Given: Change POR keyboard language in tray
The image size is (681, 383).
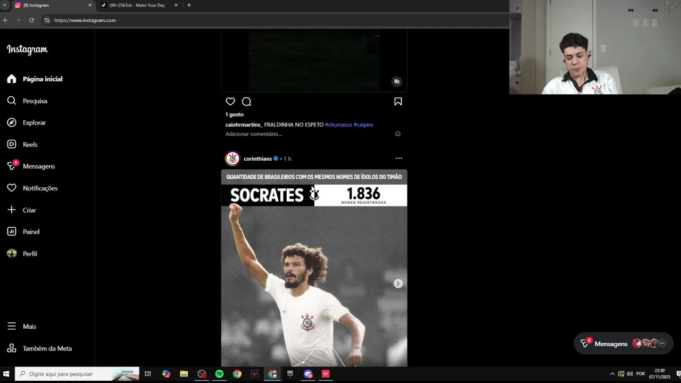Looking at the screenshot, I should pos(641,374).
